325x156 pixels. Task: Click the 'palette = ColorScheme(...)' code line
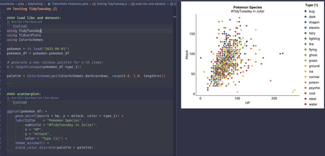(86, 76)
